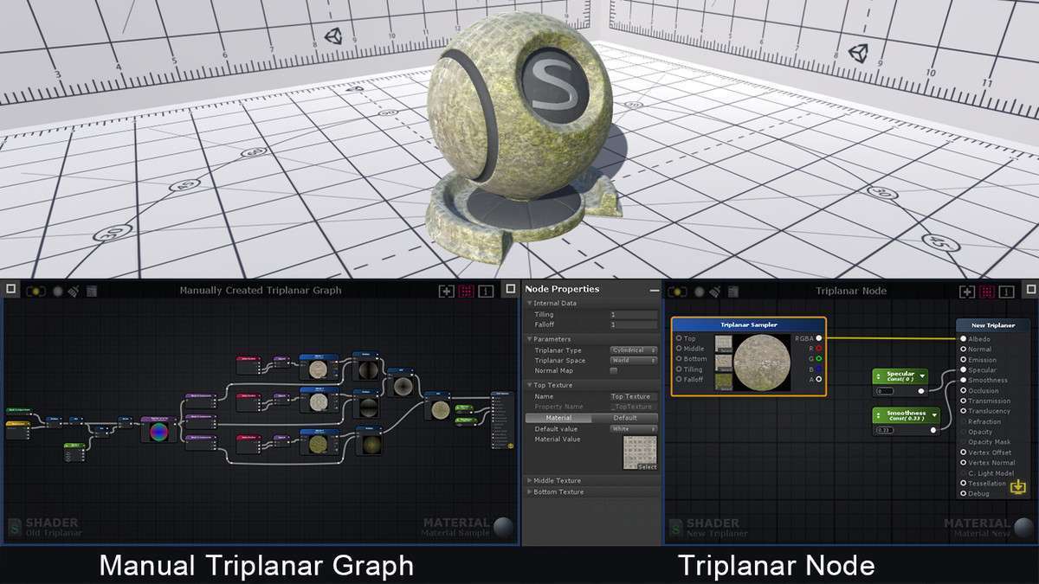Open the Specular node dropdown arrow
The height and width of the screenshot is (584, 1039).
[921, 375]
